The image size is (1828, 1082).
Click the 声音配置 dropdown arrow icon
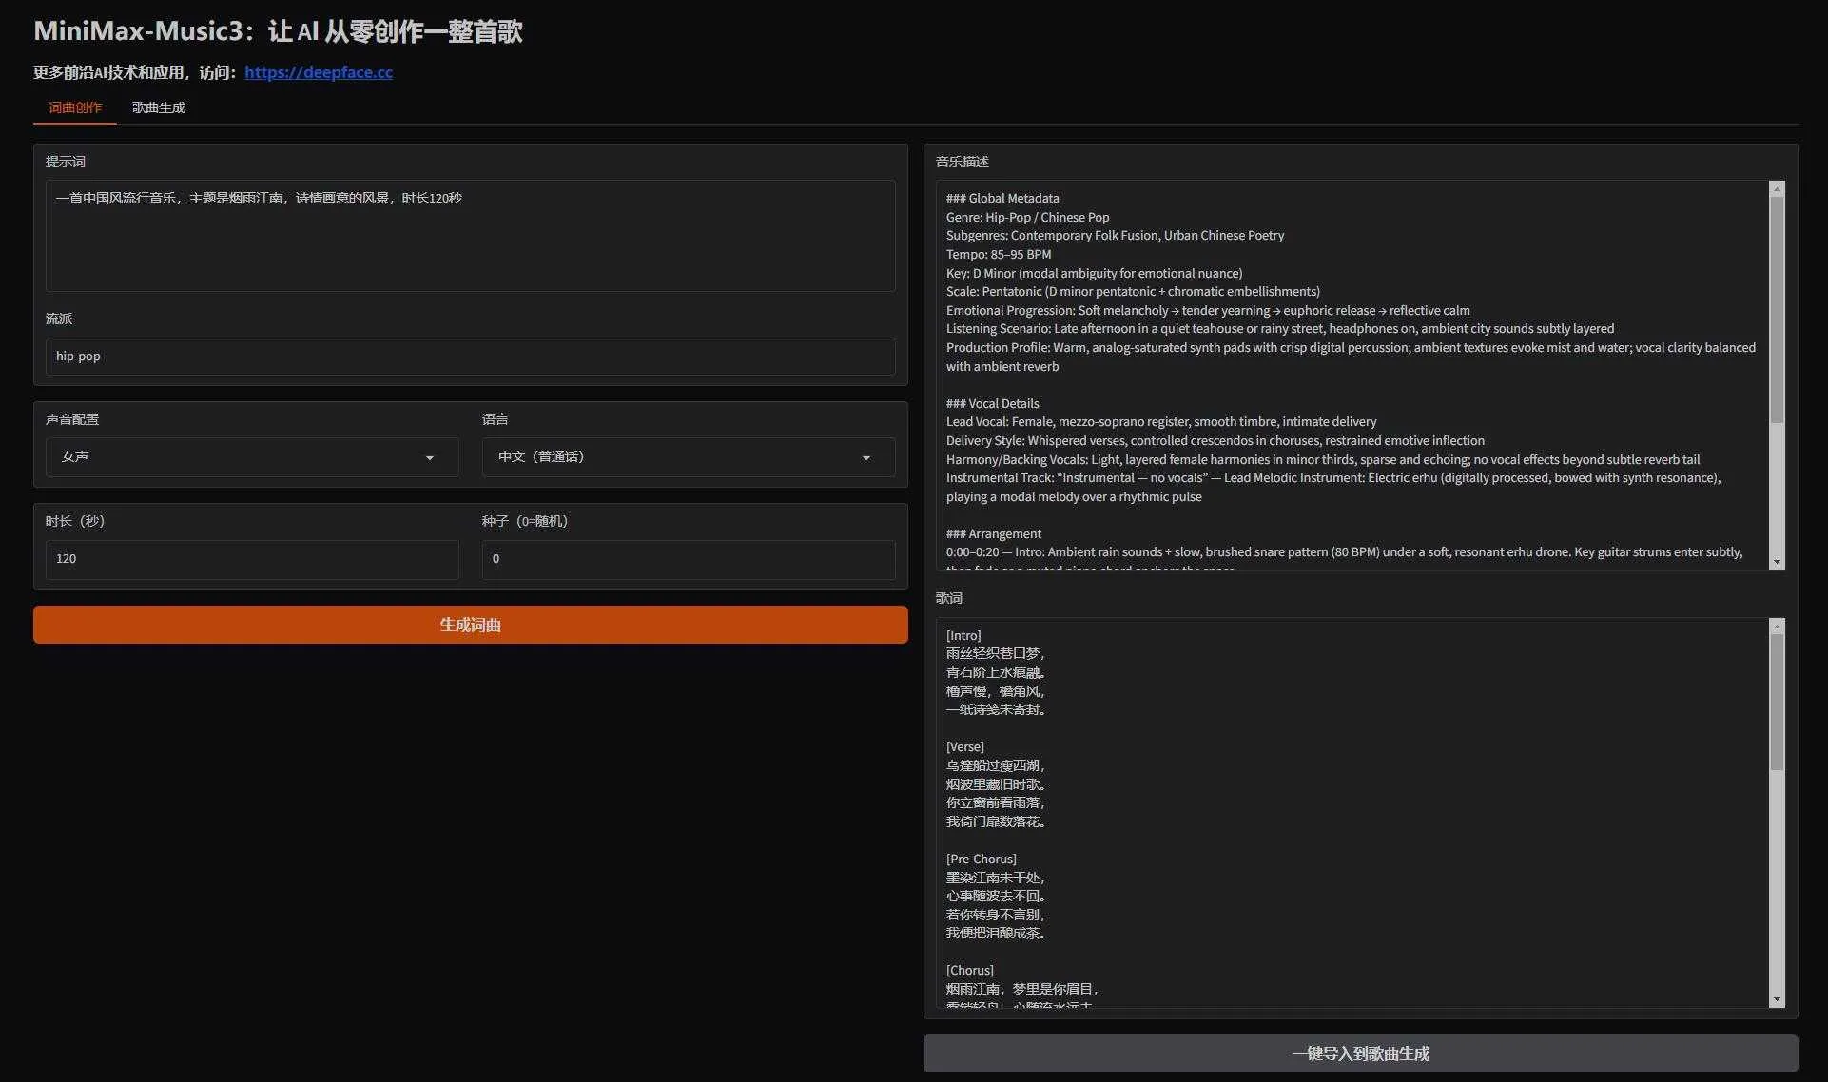[430, 458]
